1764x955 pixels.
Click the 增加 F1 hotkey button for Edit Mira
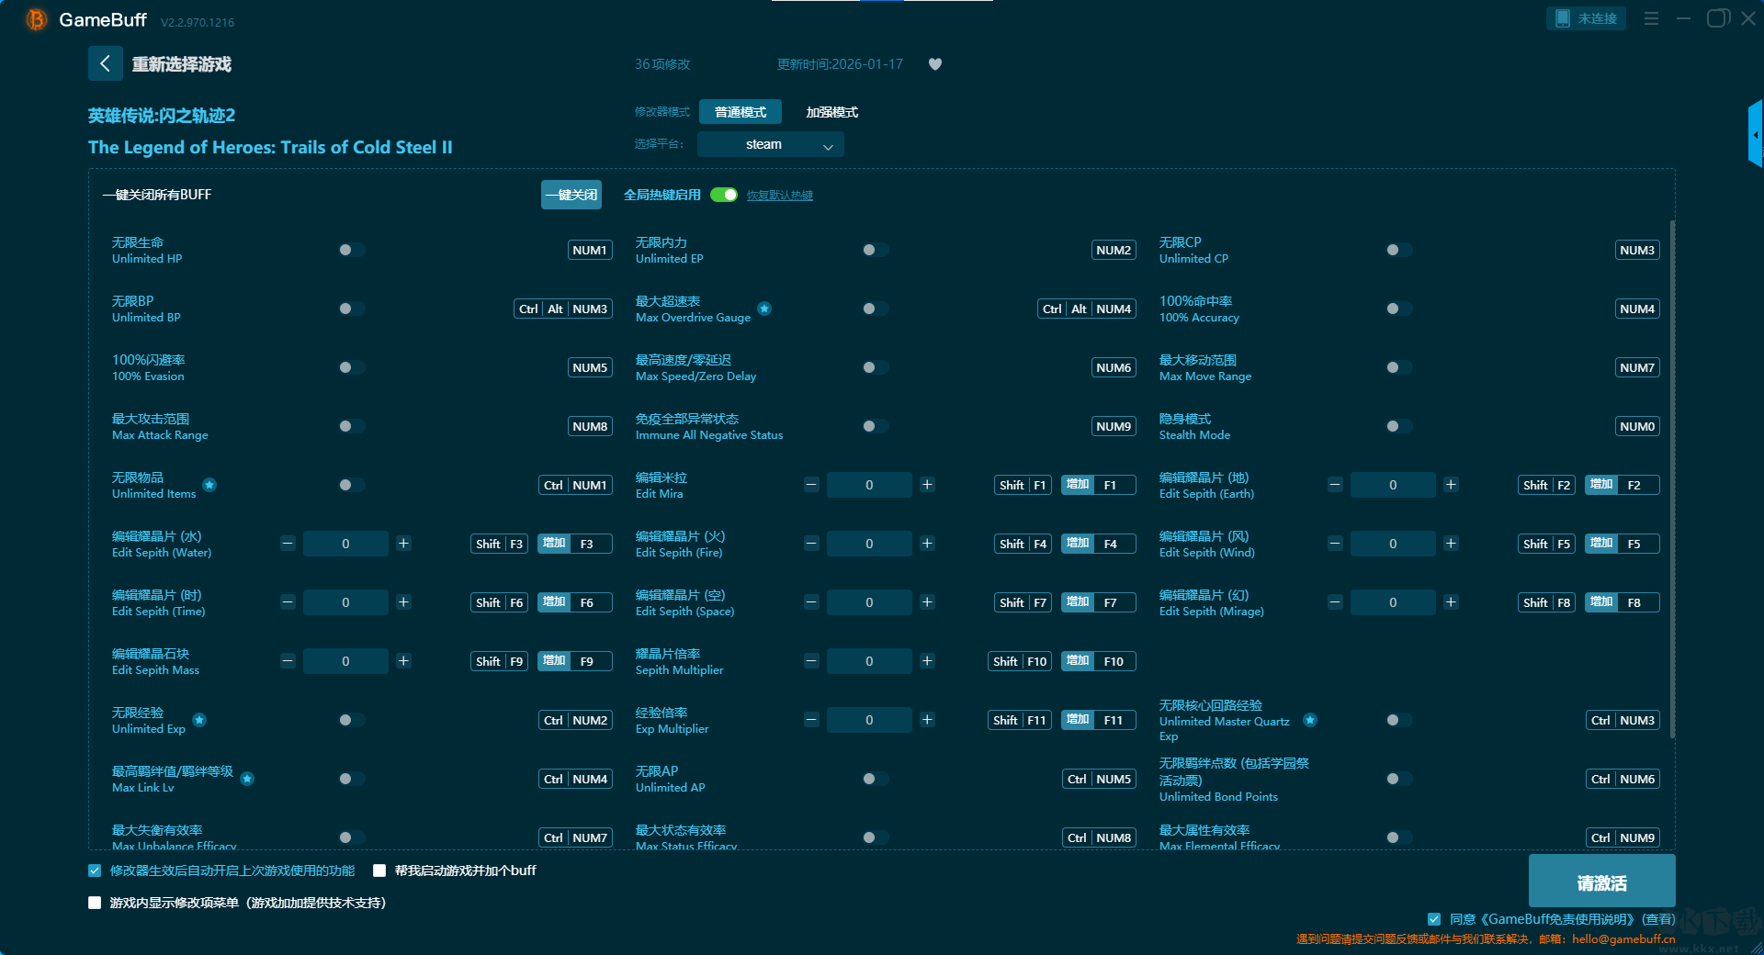click(x=1099, y=485)
